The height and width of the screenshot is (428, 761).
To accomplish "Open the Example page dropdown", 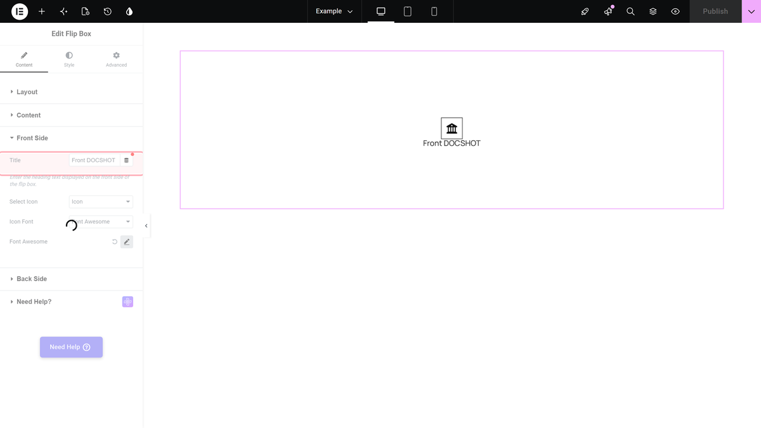I will 334,11.
